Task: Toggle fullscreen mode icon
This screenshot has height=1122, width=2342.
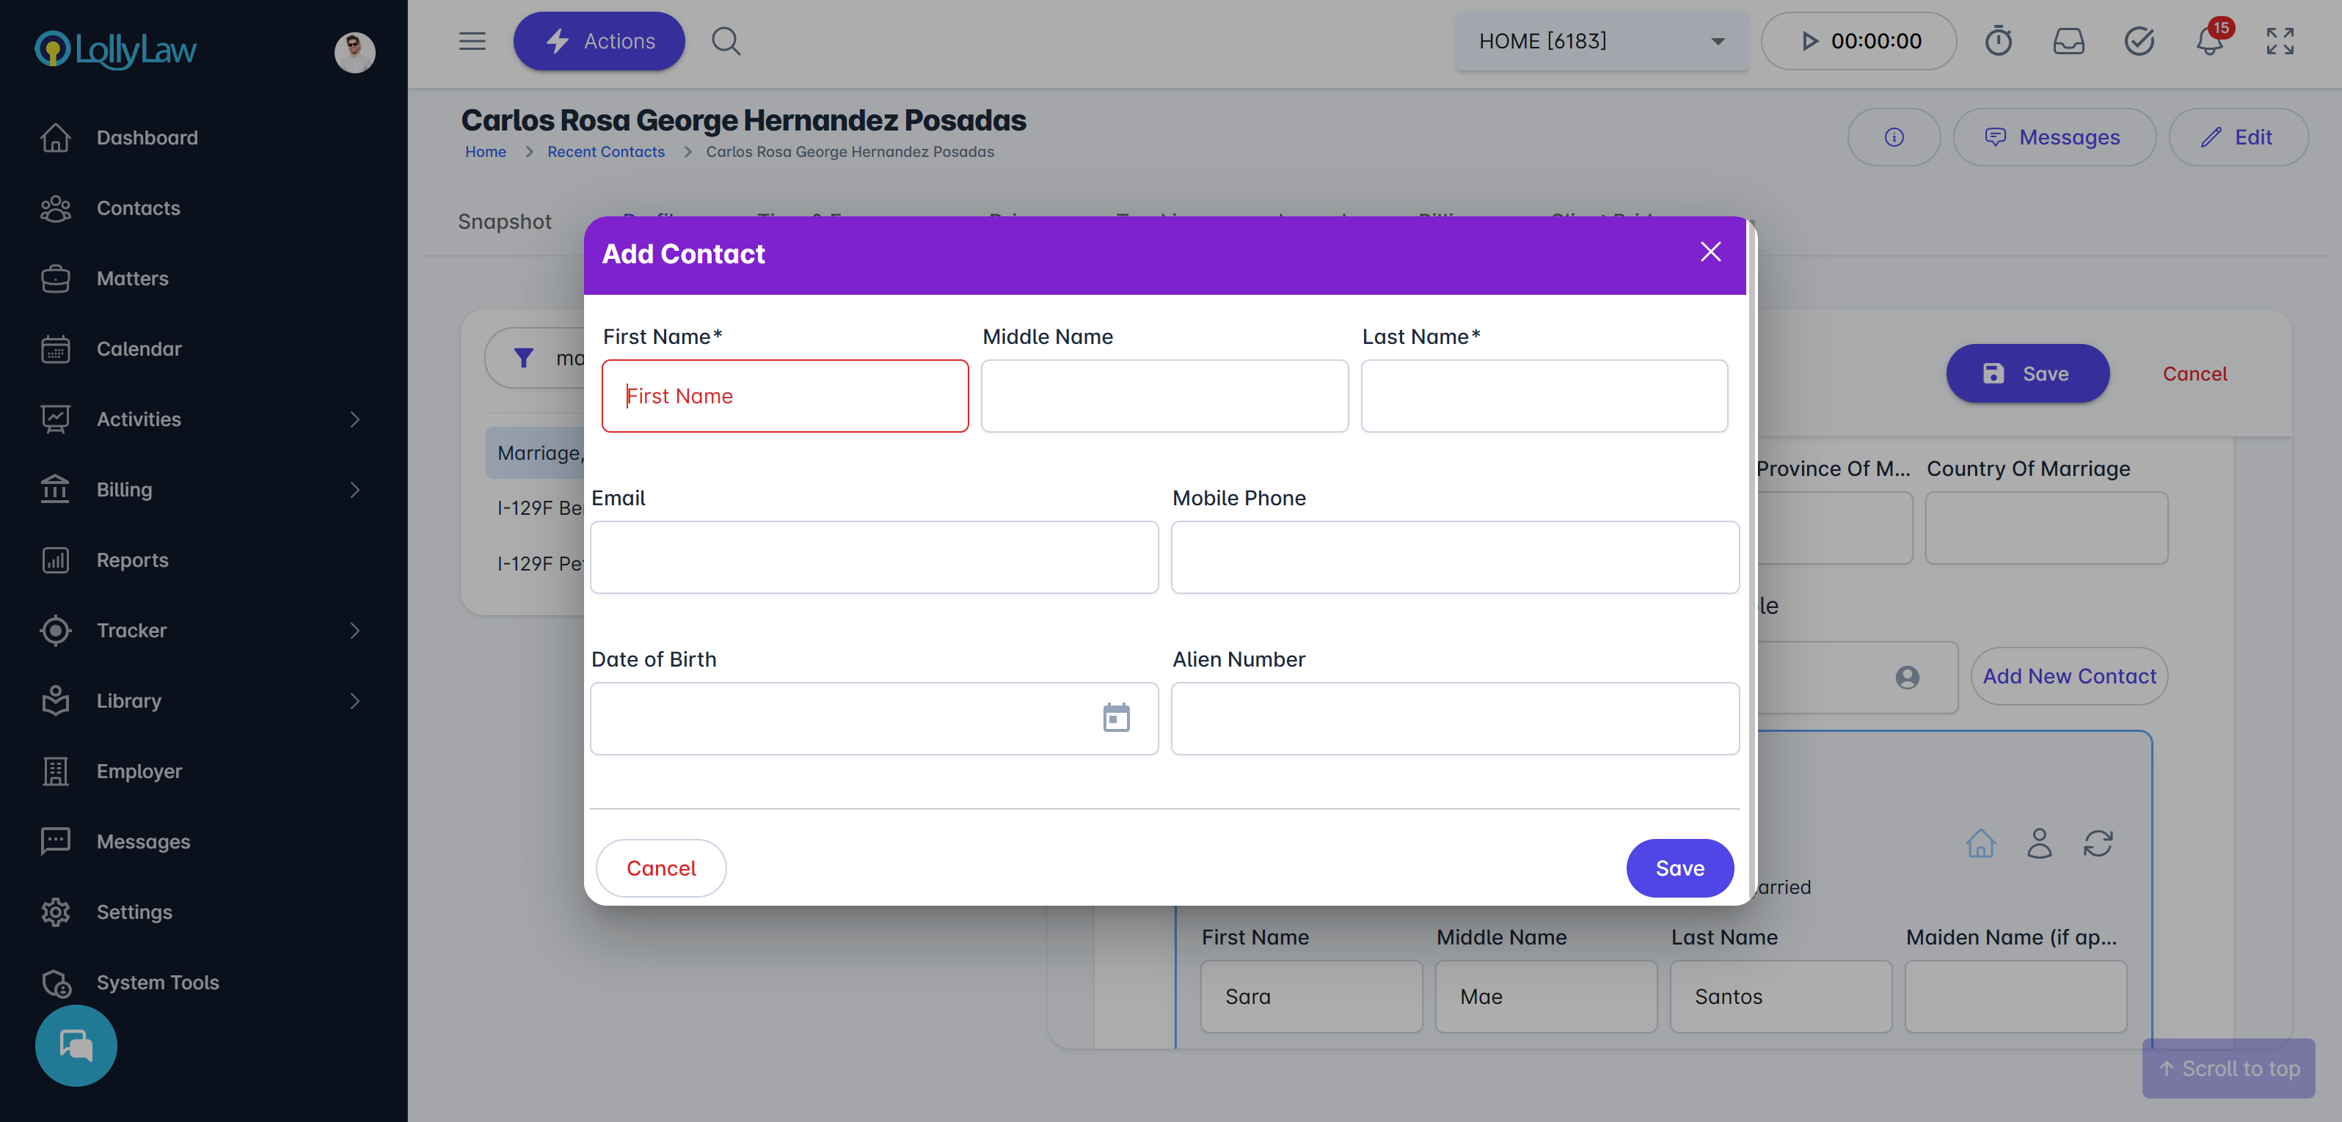Action: pyautogui.click(x=2279, y=41)
